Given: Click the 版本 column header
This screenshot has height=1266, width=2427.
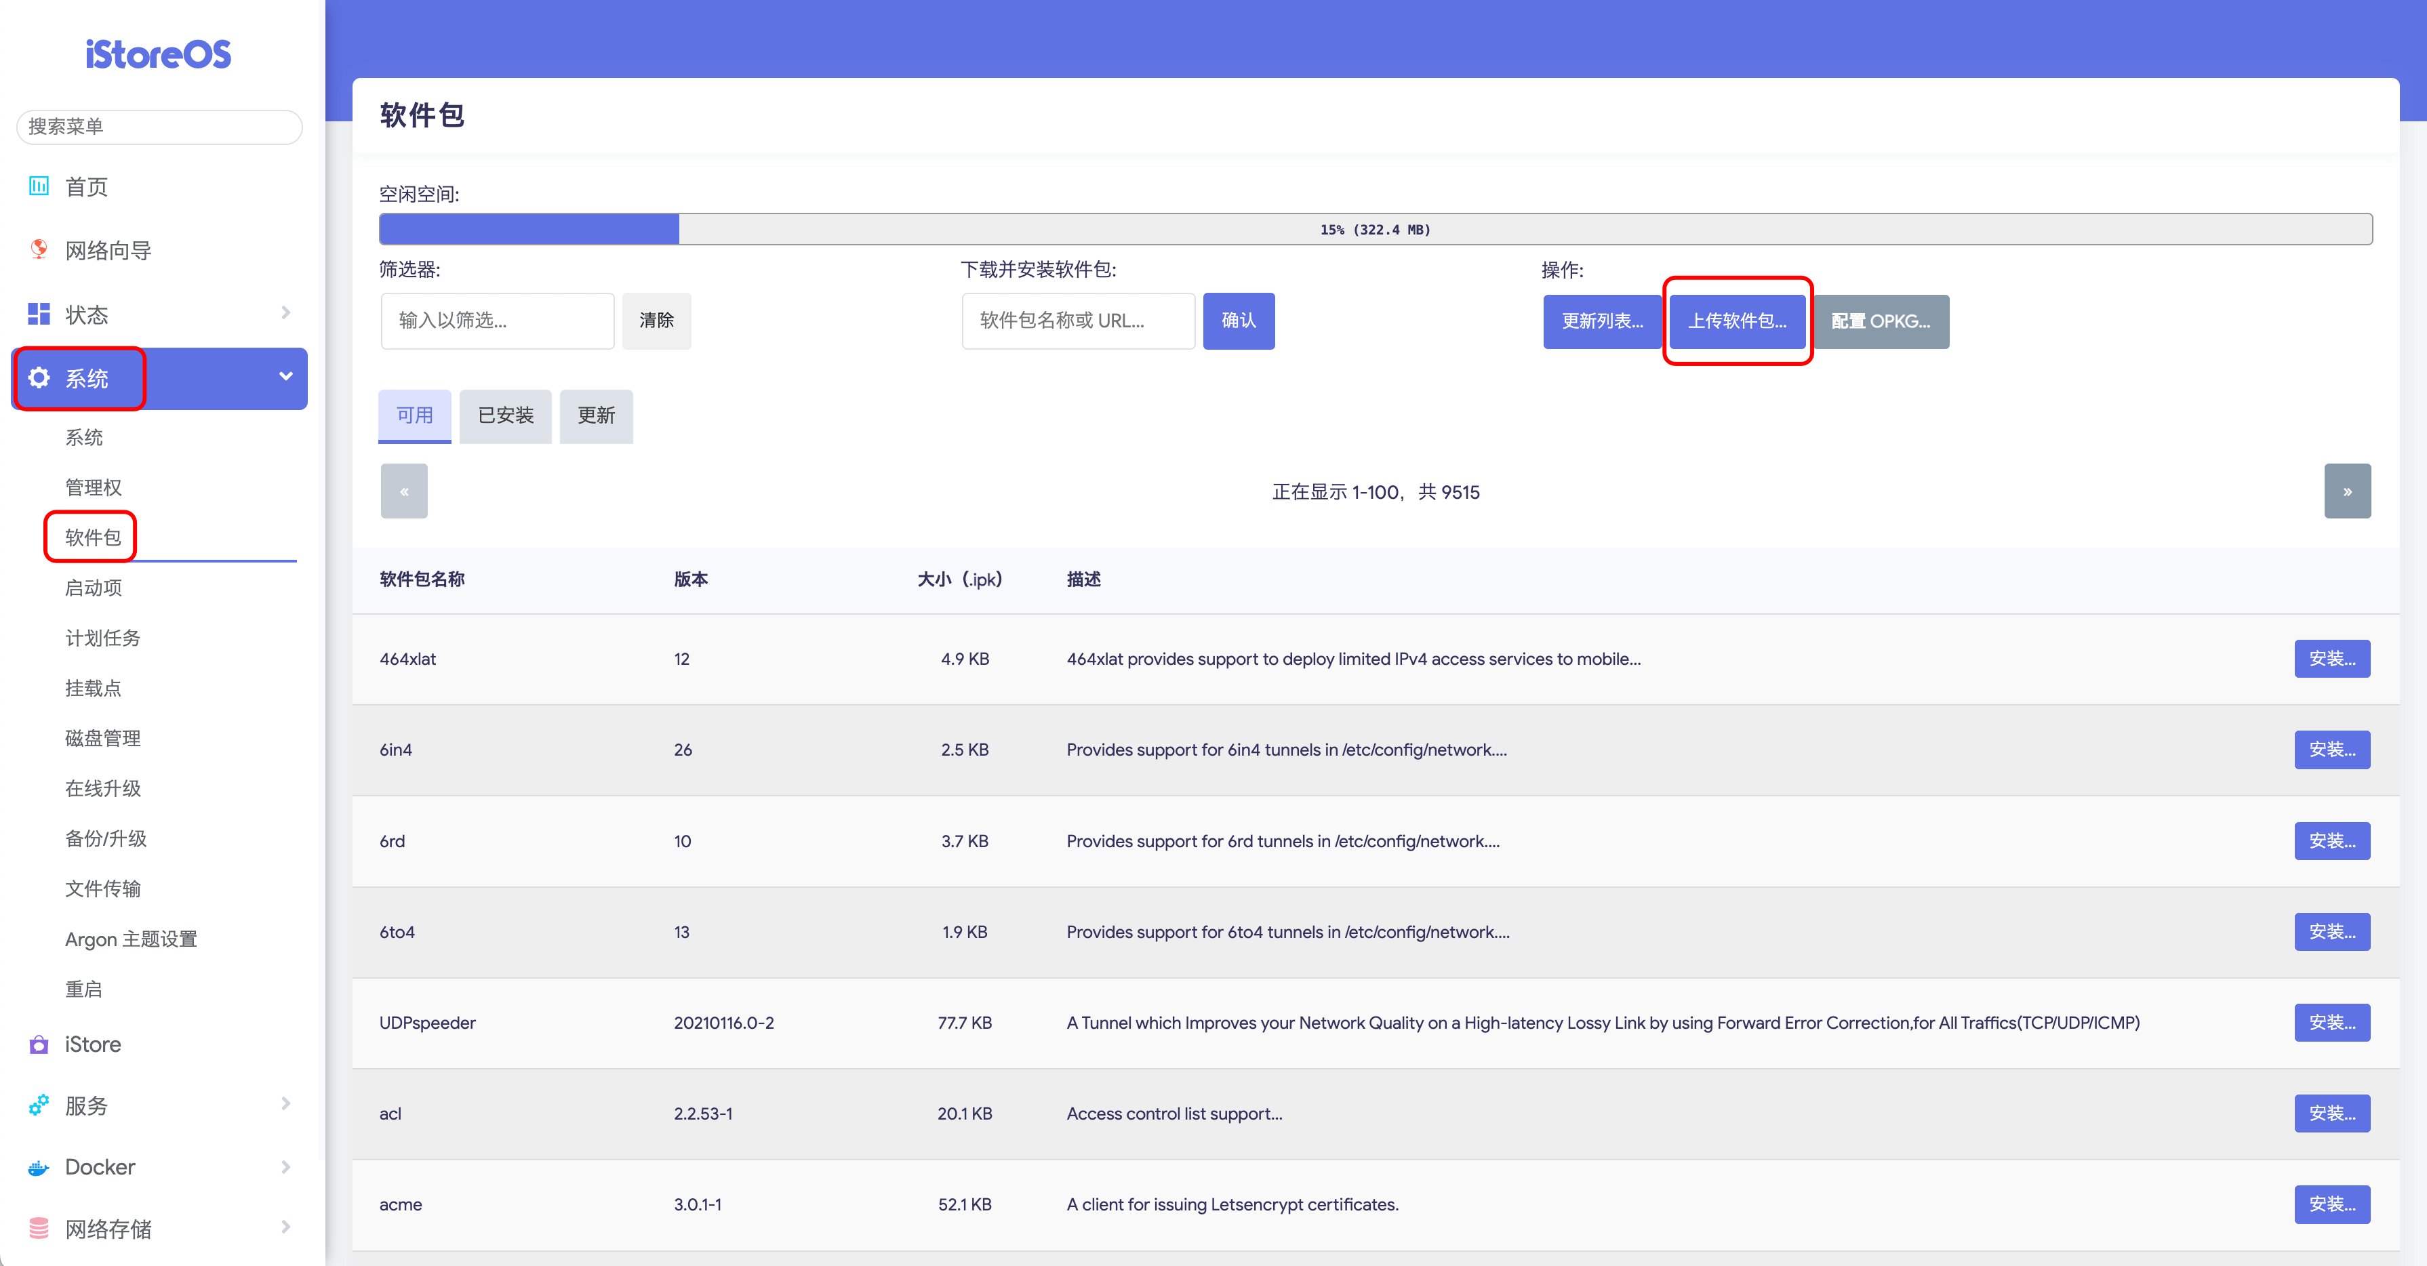Looking at the screenshot, I should click(691, 579).
